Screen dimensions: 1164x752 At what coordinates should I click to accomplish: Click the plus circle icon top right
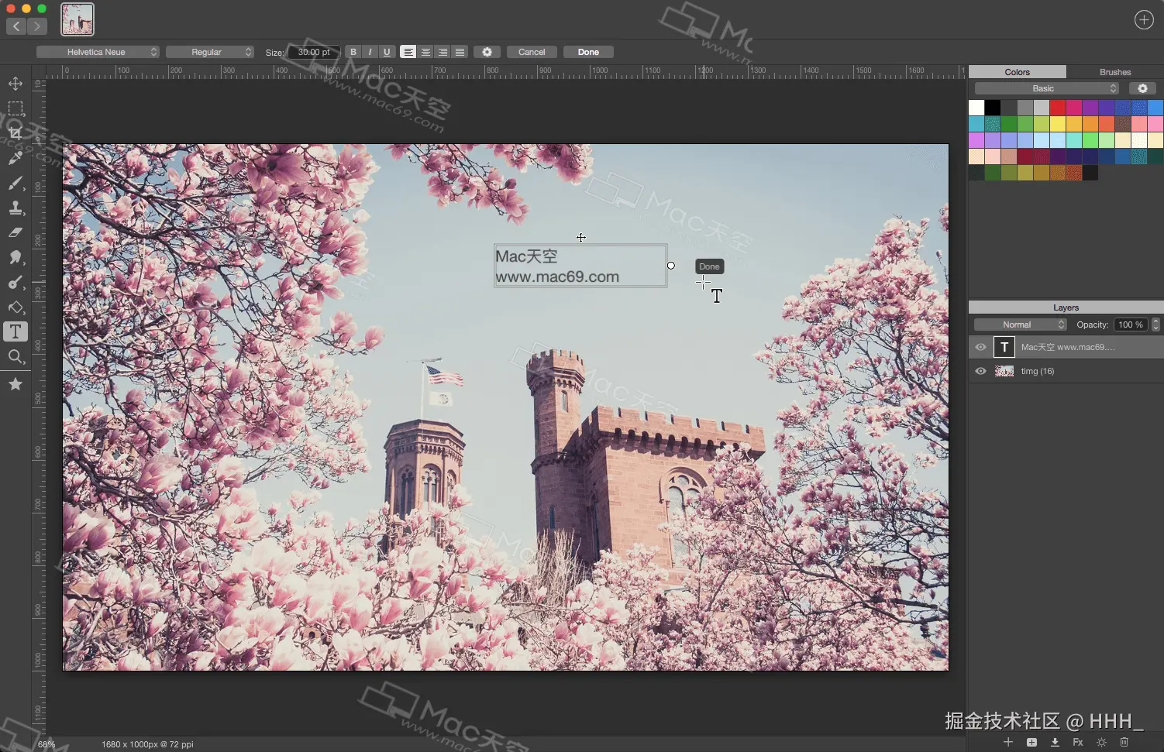click(1144, 20)
